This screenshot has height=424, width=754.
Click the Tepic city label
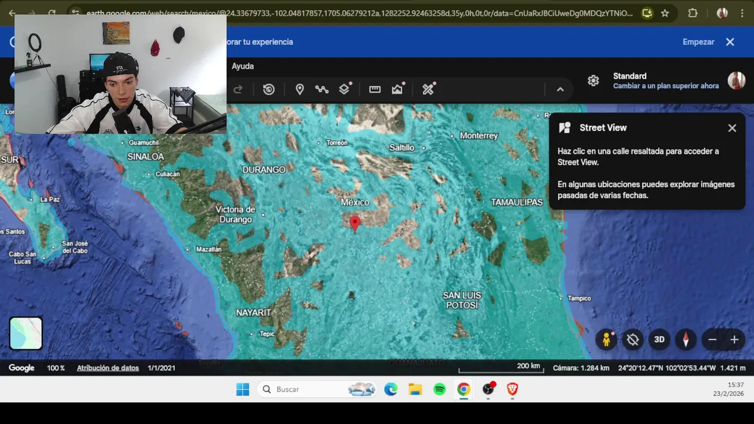267,334
